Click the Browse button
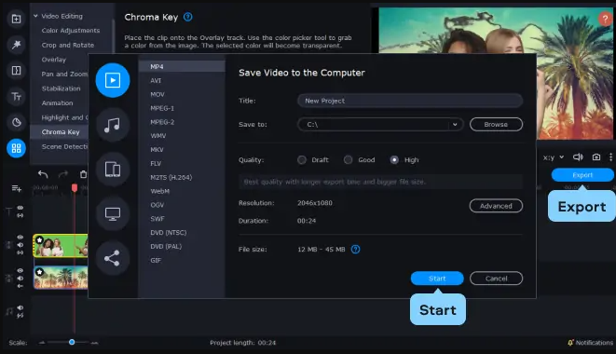This screenshot has width=616, height=354. coord(496,124)
